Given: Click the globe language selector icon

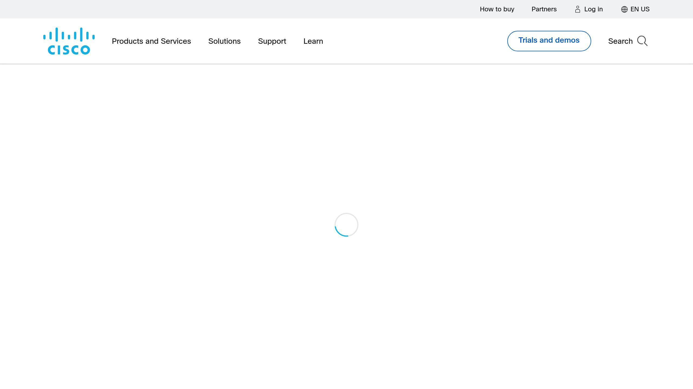Looking at the screenshot, I should 624,9.
